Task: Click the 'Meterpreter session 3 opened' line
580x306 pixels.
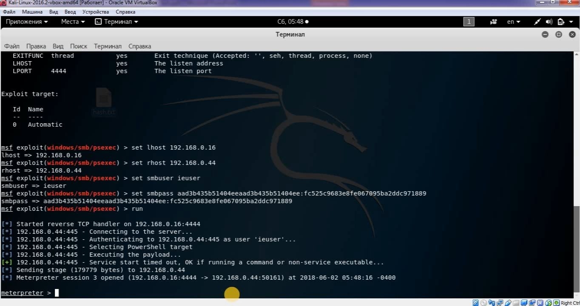Action: click(199, 278)
